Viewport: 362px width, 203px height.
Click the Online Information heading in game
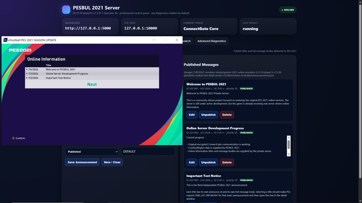pyautogui.click(x=46, y=59)
